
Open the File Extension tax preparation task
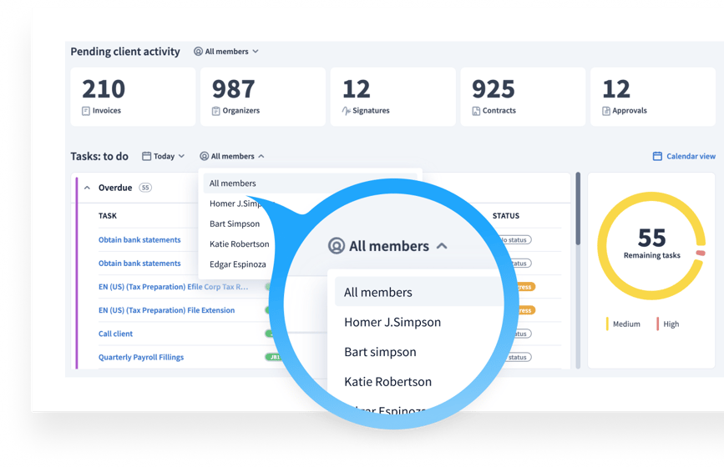(x=166, y=310)
